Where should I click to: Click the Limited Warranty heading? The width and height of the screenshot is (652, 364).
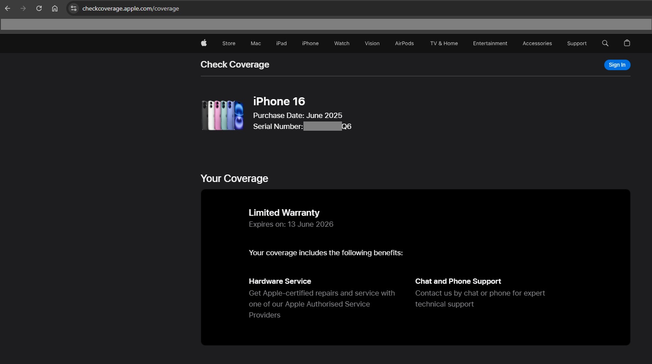(x=284, y=213)
